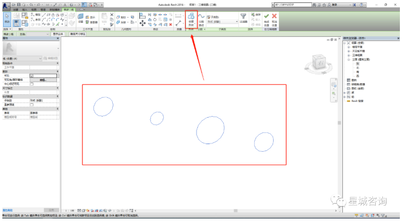The width and height of the screenshot is (404, 222).
Task: Select the green Pick Lines draw tool
Action: (x=58, y=24)
